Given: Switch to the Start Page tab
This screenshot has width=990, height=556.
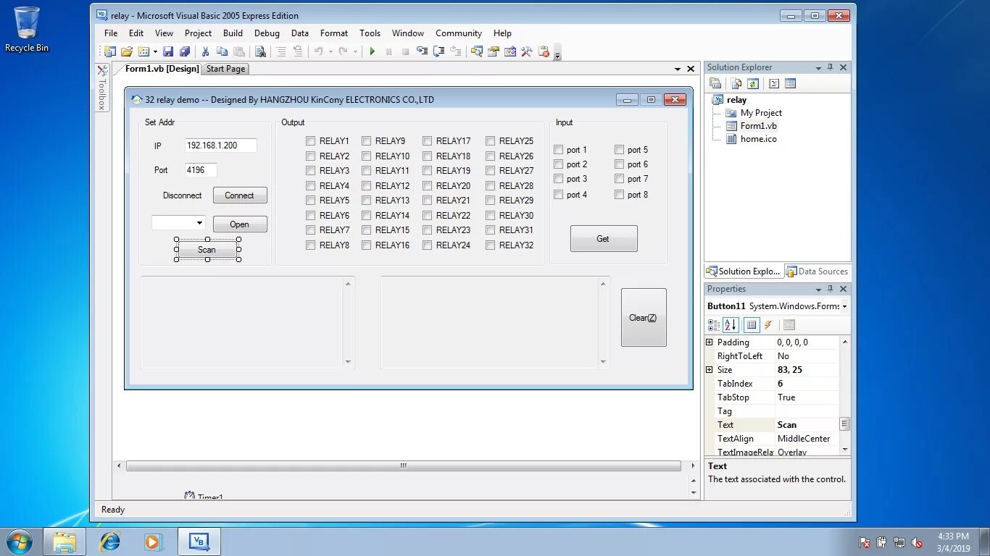Looking at the screenshot, I should (x=225, y=69).
